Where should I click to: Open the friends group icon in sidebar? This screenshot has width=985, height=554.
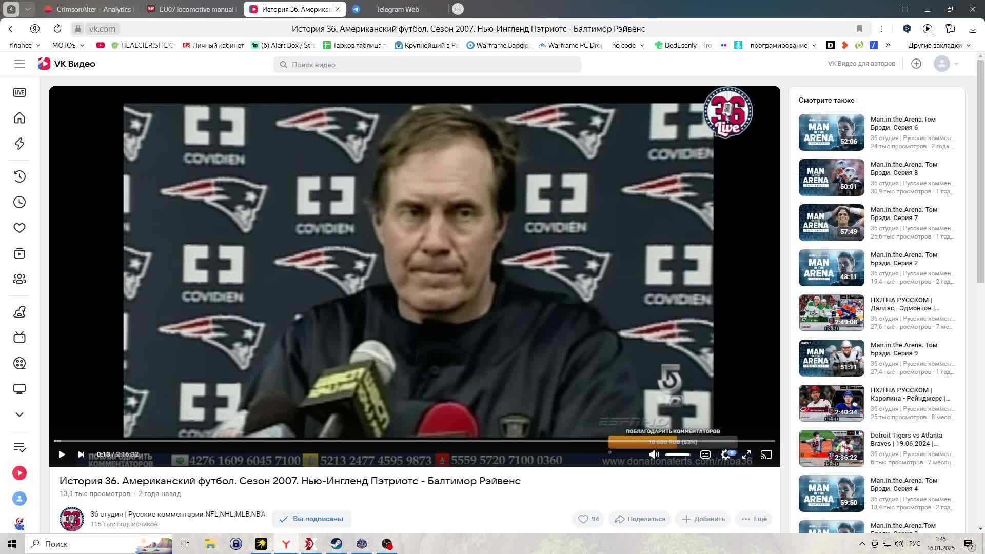click(x=19, y=279)
